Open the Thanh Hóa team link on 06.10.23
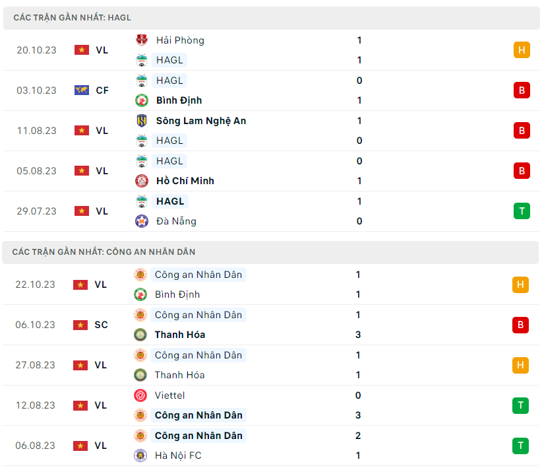 pos(179,335)
